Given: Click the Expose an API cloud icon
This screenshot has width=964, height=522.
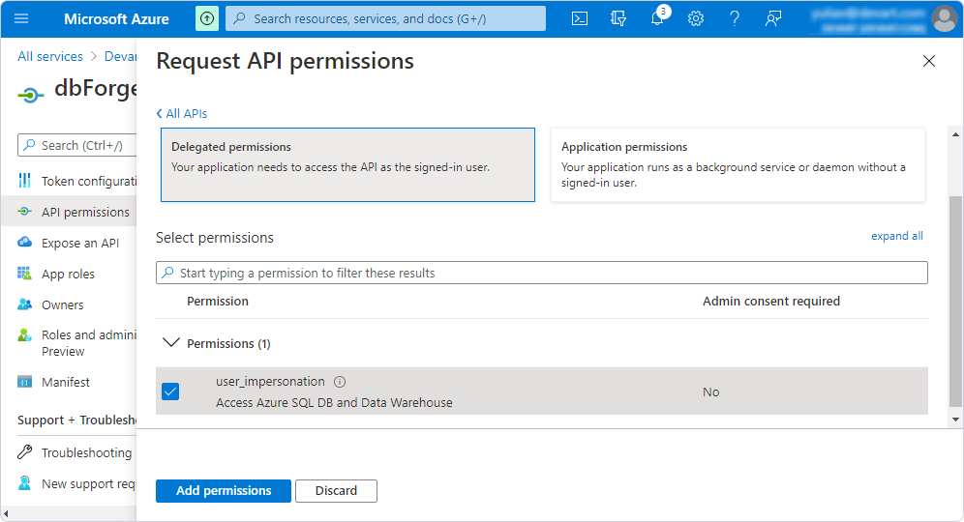Looking at the screenshot, I should point(24,242).
